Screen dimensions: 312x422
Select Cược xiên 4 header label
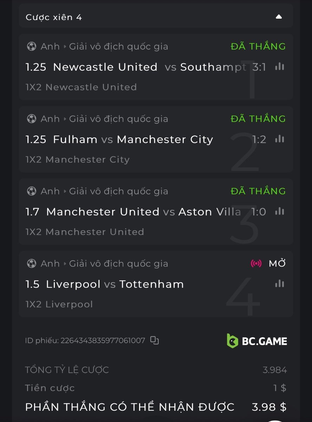[x=54, y=17]
